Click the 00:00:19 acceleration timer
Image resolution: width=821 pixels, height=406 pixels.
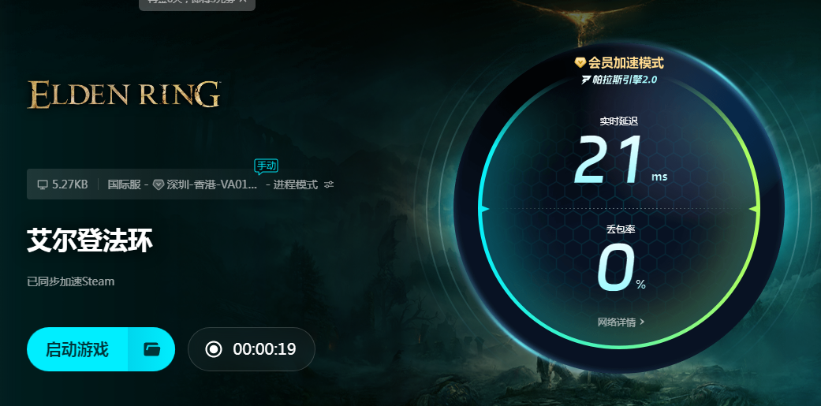[x=264, y=349]
